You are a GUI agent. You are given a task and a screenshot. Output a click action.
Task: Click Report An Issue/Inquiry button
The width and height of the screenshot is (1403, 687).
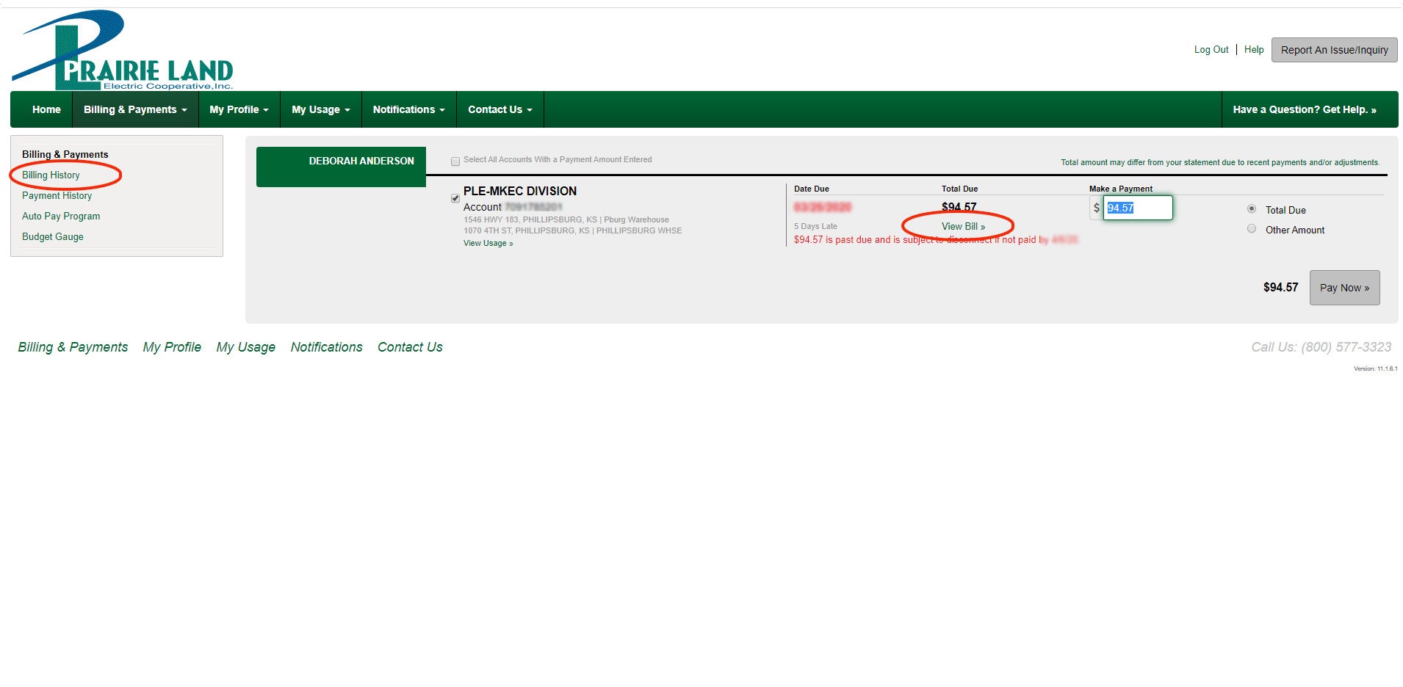click(x=1334, y=50)
